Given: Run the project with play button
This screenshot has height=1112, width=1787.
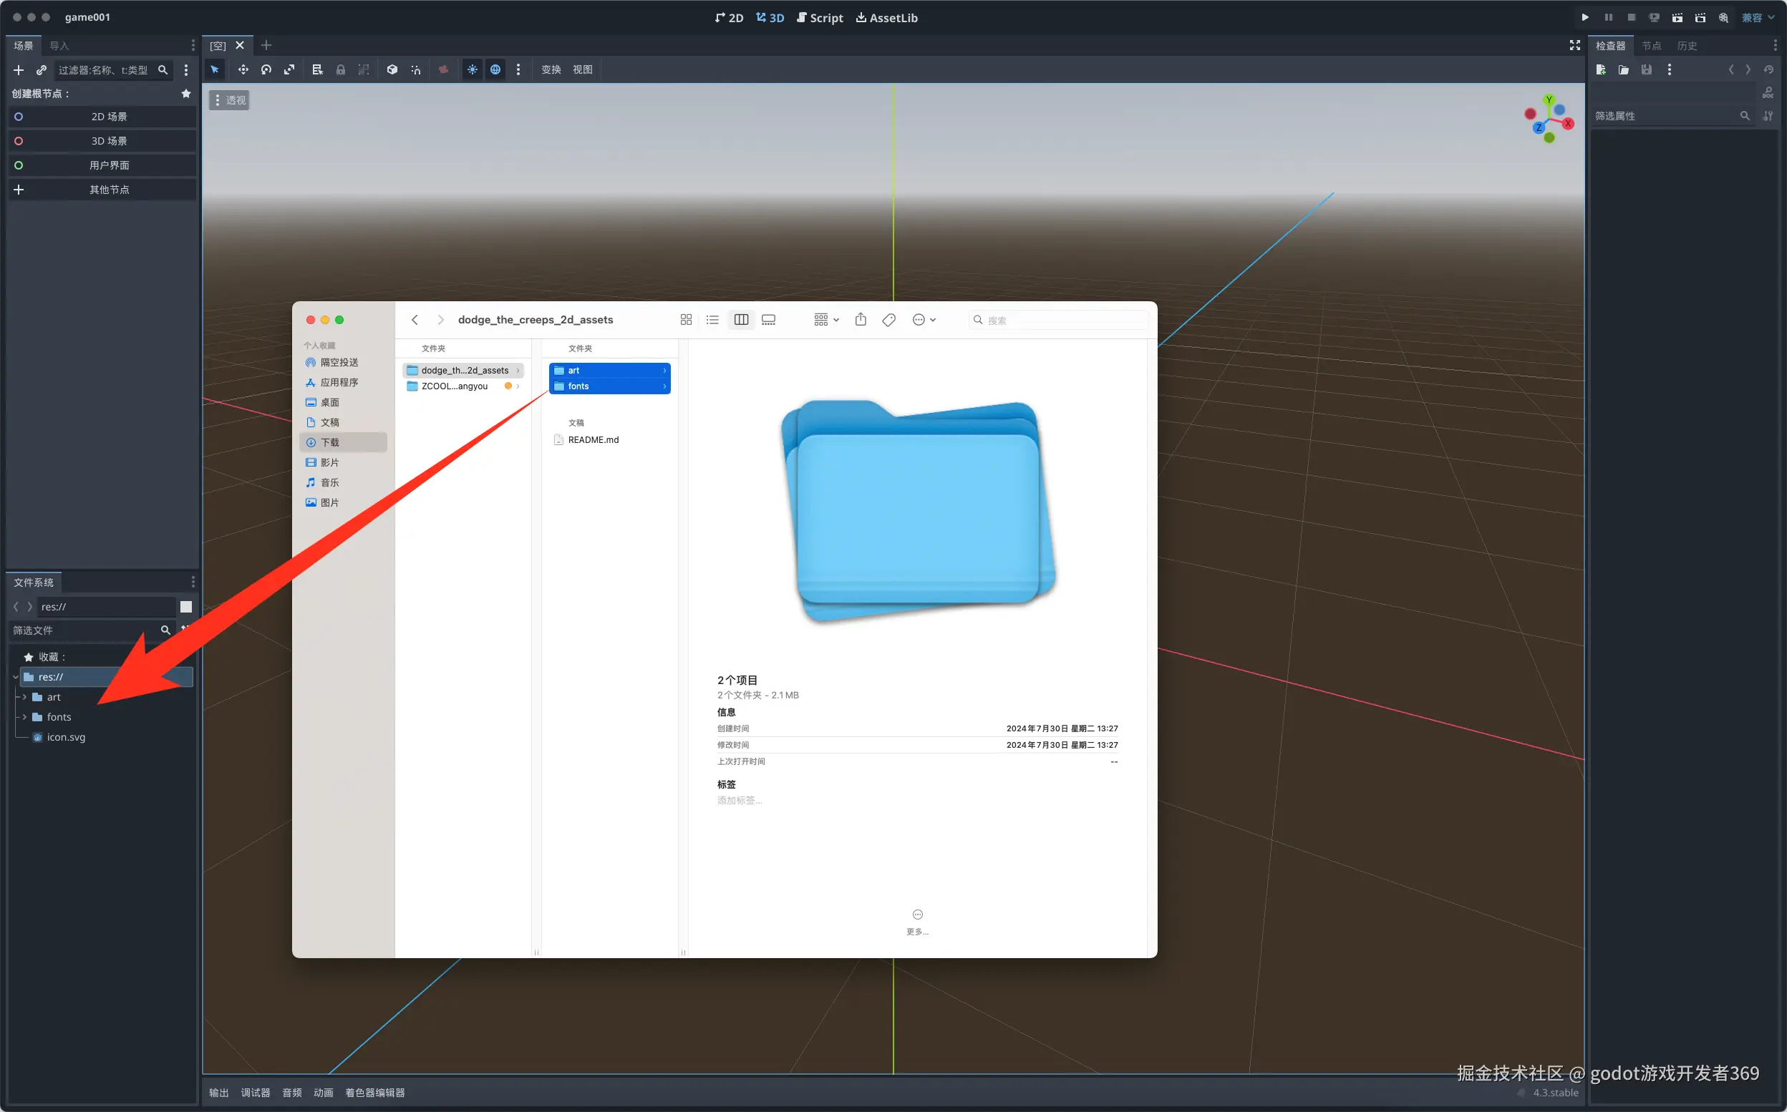Looking at the screenshot, I should (x=1584, y=18).
